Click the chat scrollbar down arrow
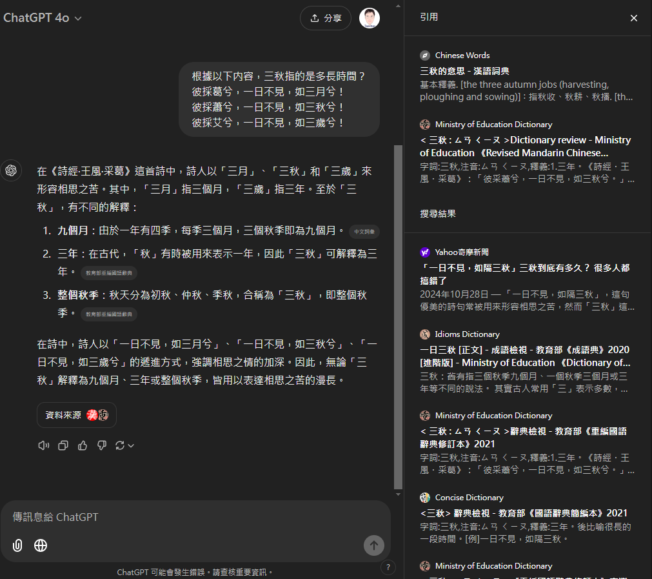652x579 pixels. (398, 494)
